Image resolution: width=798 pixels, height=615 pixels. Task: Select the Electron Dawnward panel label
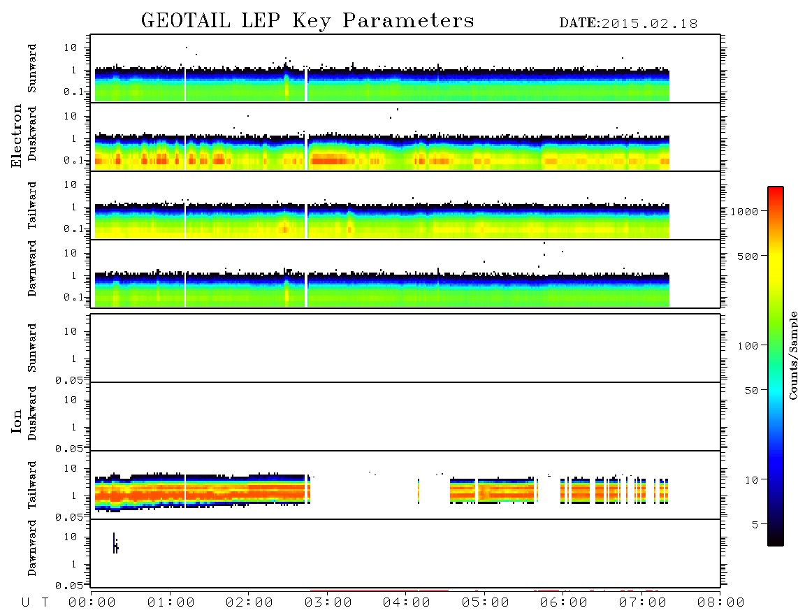32,269
